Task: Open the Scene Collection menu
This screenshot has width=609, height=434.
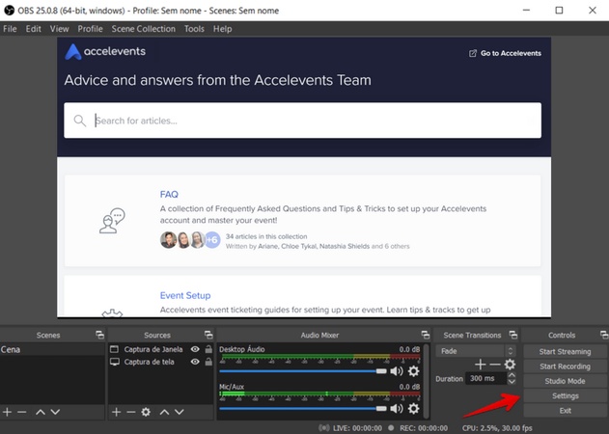Action: (x=143, y=29)
